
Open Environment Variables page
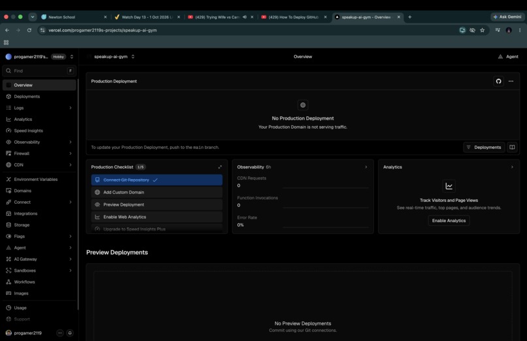pyautogui.click(x=39, y=179)
